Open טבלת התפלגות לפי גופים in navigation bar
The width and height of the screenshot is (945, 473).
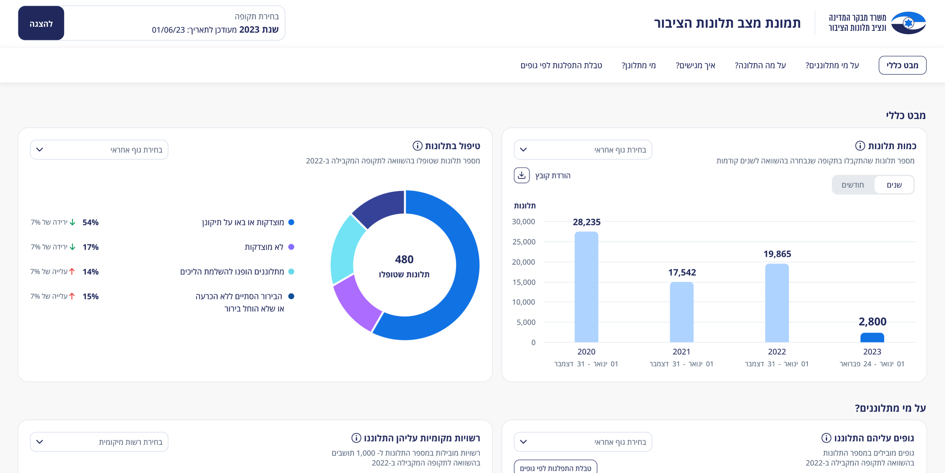point(561,65)
